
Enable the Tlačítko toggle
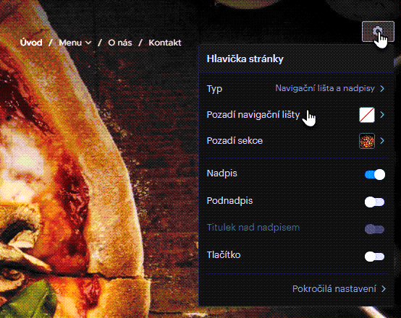pyautogui.click(x=375, y=257)
